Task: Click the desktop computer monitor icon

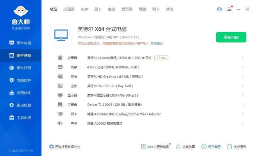Action: 61,35
